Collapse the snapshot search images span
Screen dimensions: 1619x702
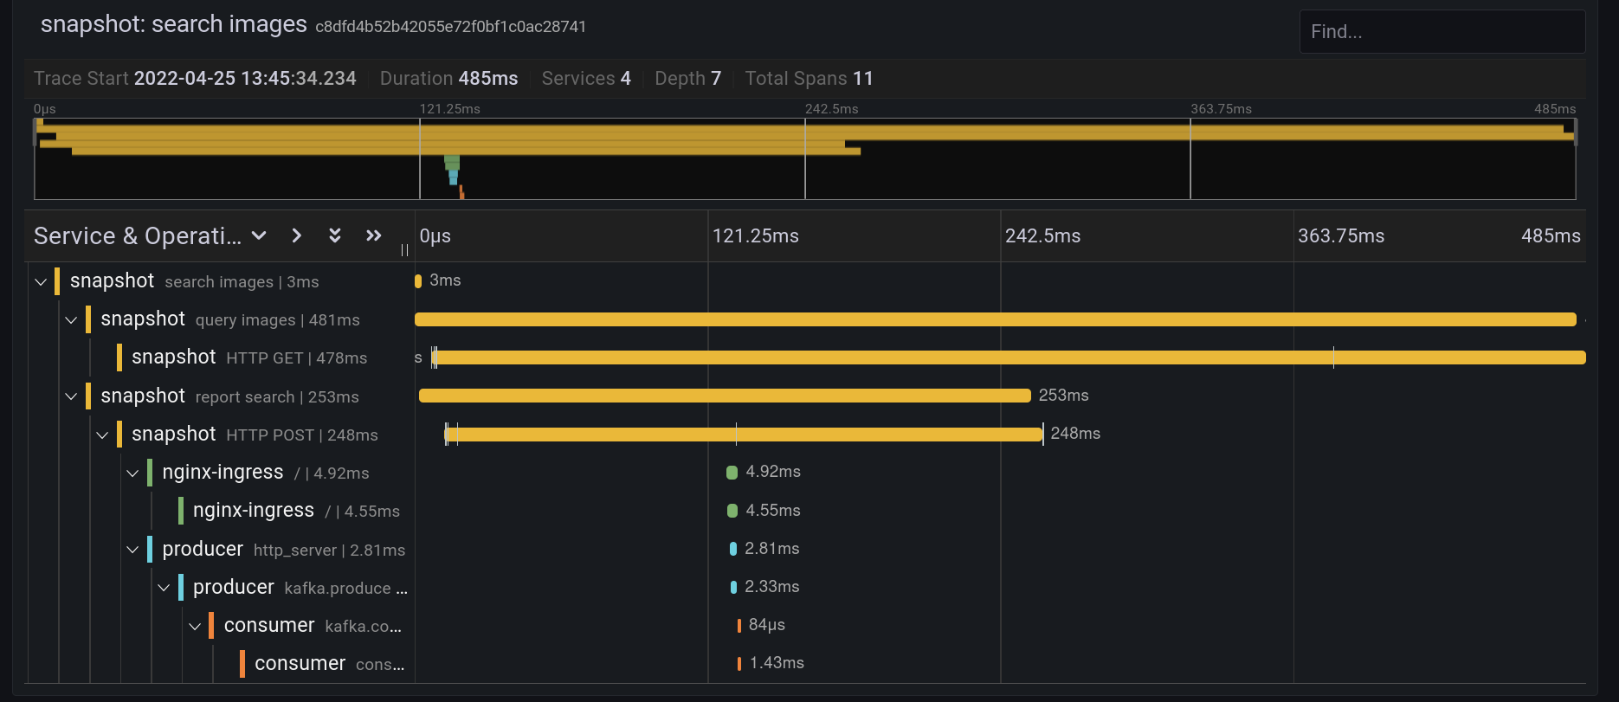coord(41,281)
